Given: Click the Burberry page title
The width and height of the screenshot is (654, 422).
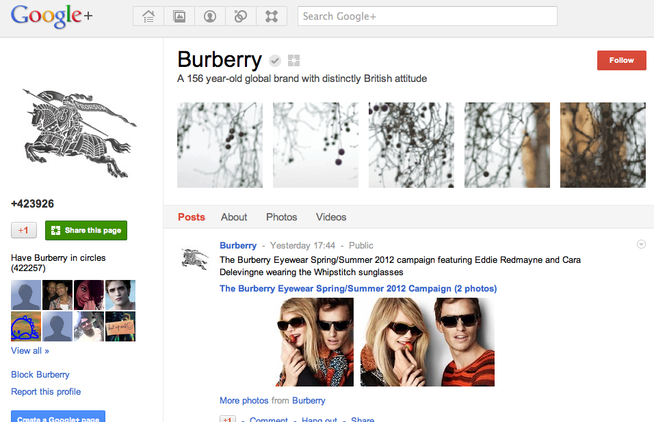Looking at the screenshot, I should tap(220, 59).
